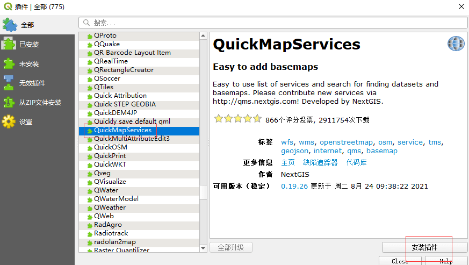Switch to the 未安装 (Not installed) tab
Image resolution: width=469 pixels, height=265 pixels.
(x=37, y=64)
